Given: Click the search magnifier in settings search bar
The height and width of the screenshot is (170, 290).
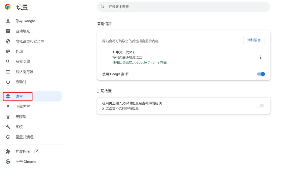Looking at the screenshot, I should [x=103, y=7].
